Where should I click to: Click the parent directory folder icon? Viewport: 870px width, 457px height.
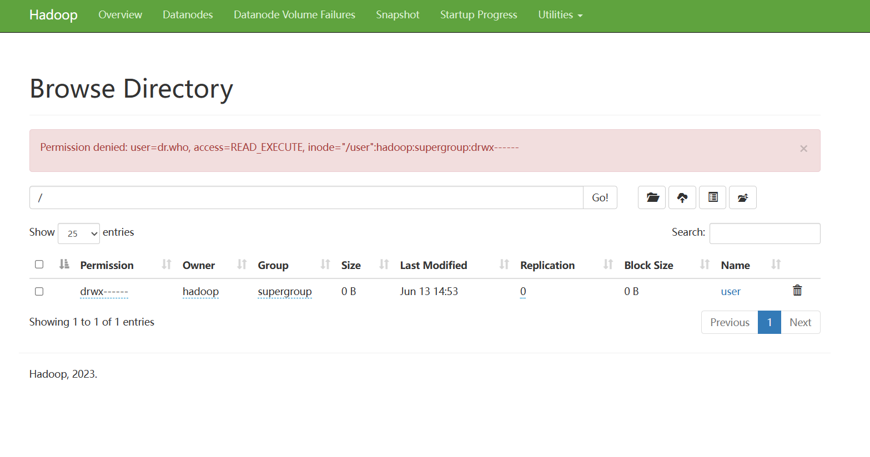[x=652, y=197]
